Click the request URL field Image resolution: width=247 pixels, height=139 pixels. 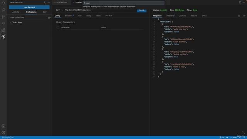100,10
